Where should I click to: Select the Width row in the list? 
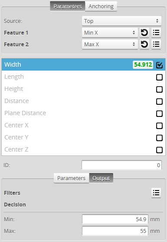(x=83, y=65)
